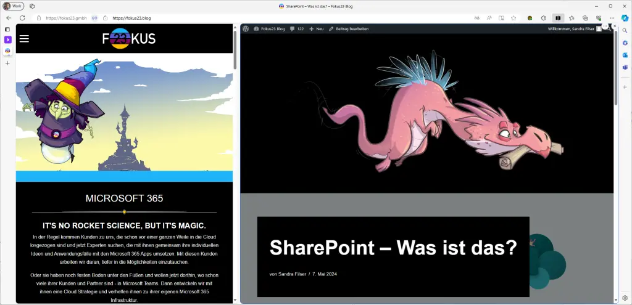Click the witch illustration banner
Image resolution: width=632 pixels, height=305 pixels.
[x=124, y=117]
